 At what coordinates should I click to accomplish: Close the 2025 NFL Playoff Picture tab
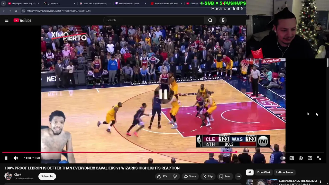pyautogui.click(x=110, y=4)
